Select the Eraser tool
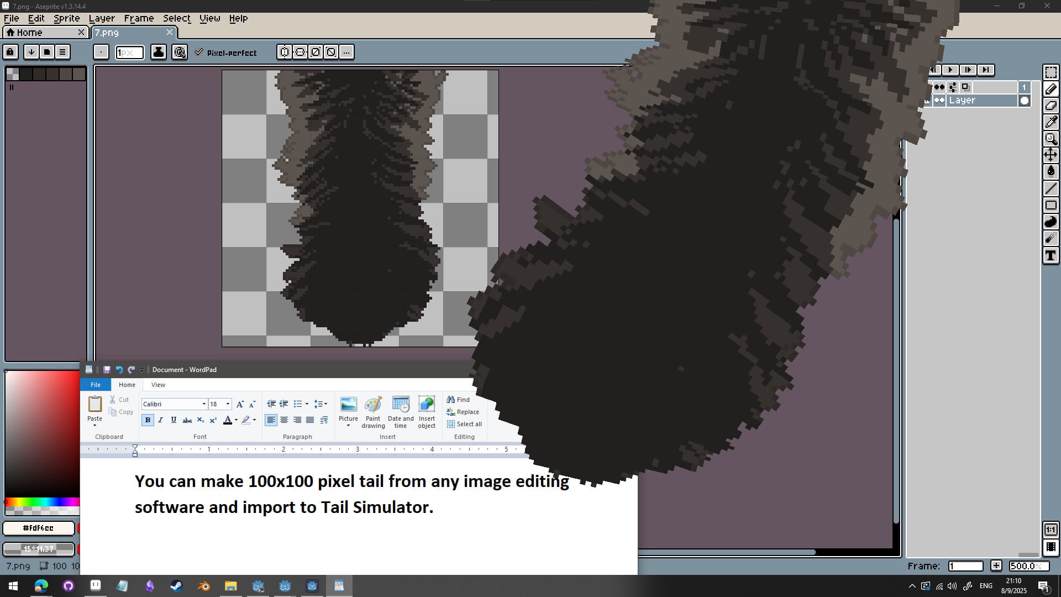The width and height of the screenshot is (1061, 597). [x=1051, y=106]
